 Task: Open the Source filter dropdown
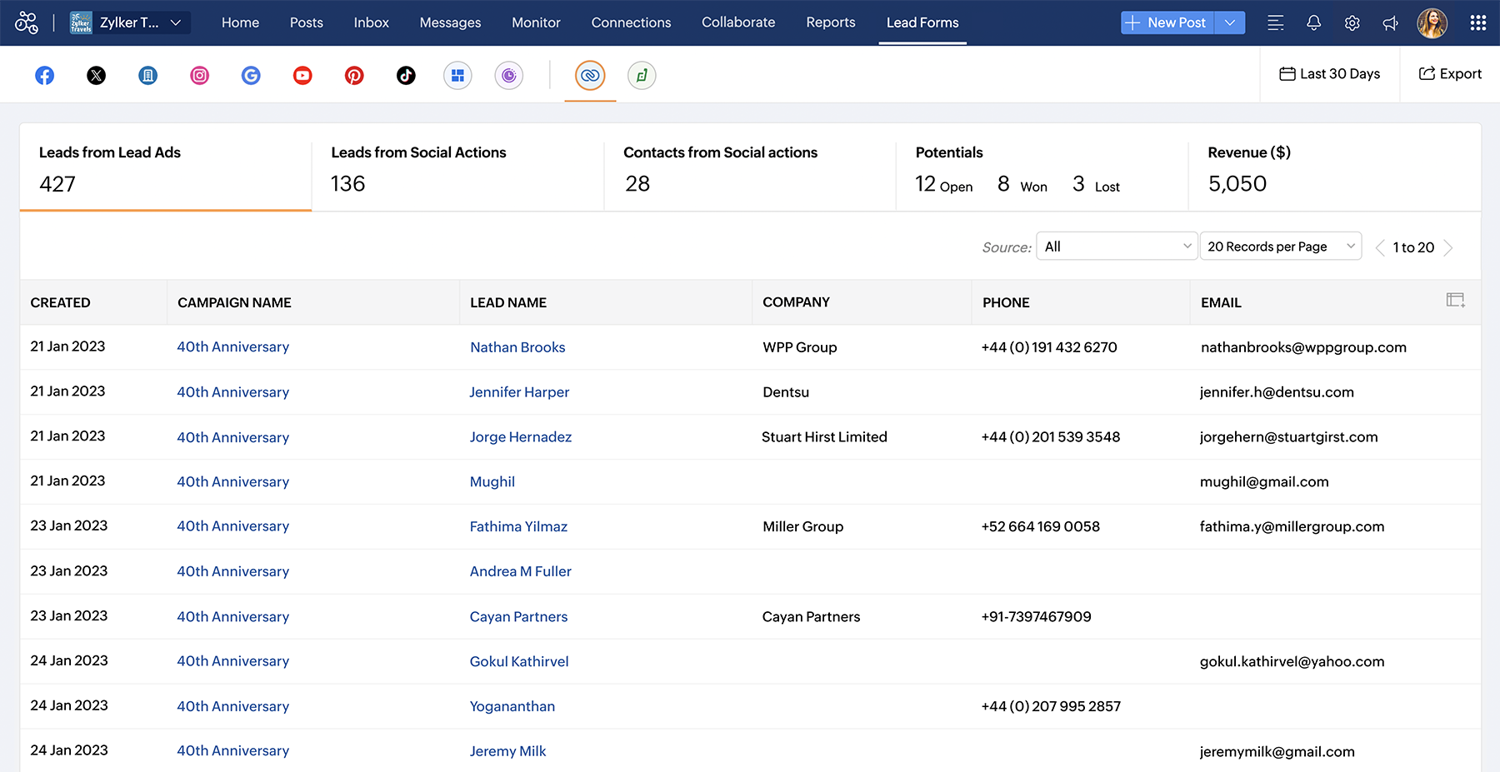(x=1117, y=247)
